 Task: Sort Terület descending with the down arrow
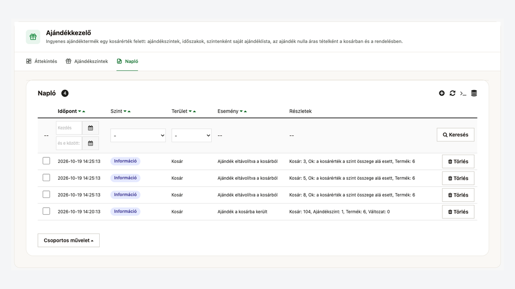(190, 112)
